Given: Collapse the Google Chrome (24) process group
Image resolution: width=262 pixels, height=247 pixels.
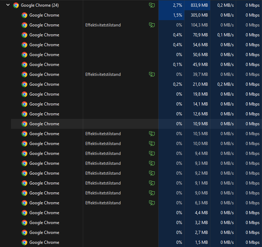Looking at the screenshot, I should [8, 5].
